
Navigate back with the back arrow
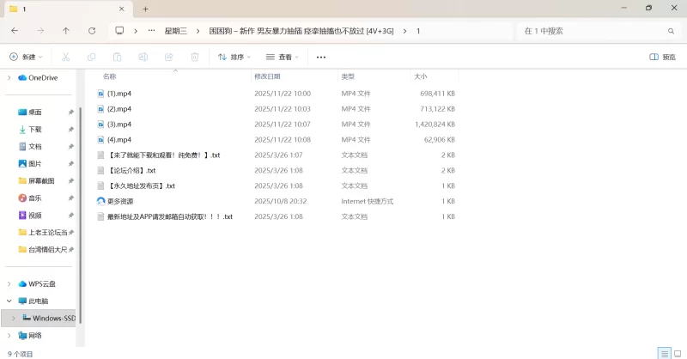point(15,30)
